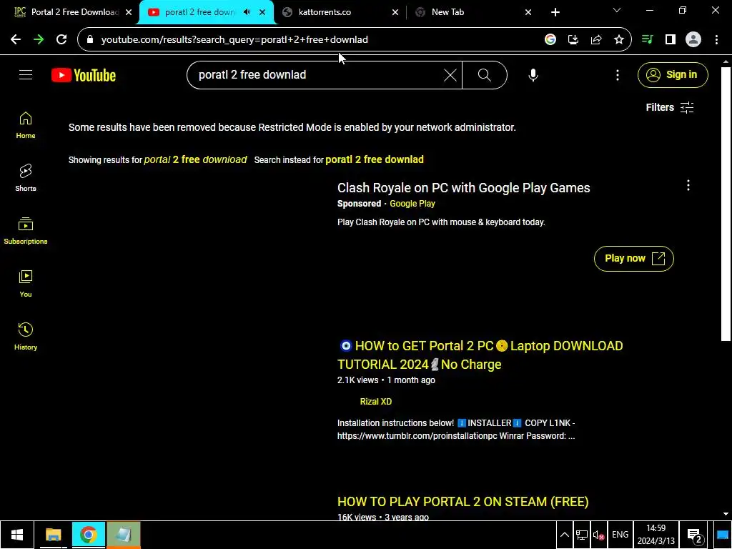Open HOW to GET Portal 2 PC video
The width and height of the screenshot is (732, 549).
[480, 355]
